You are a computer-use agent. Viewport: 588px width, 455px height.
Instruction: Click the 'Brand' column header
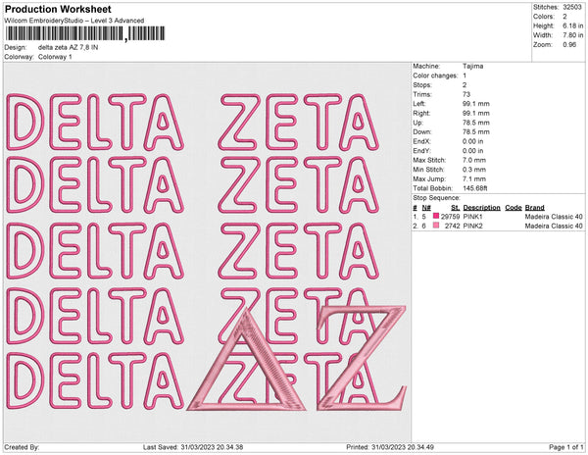(x=534, y=208)
